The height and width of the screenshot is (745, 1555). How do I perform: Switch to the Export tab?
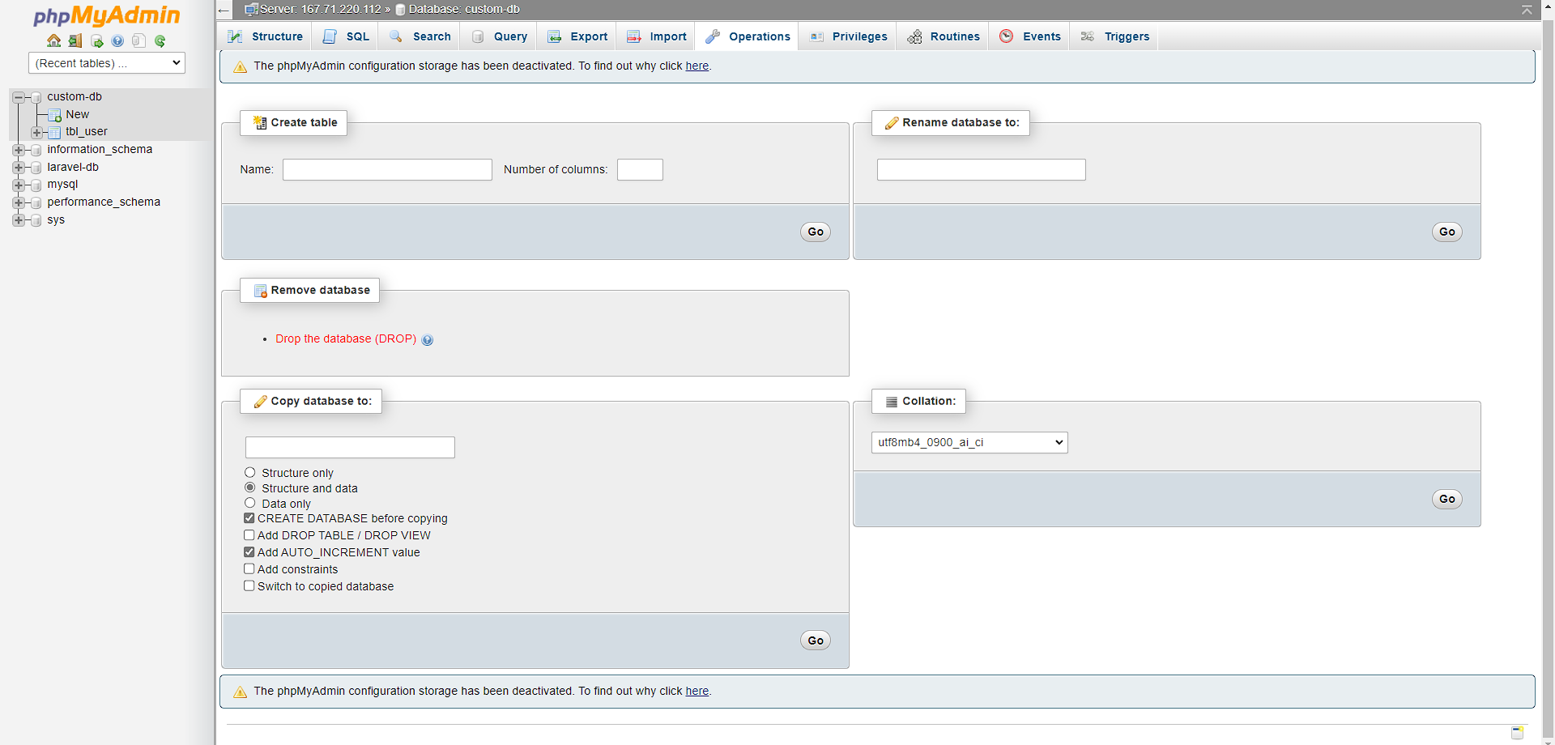click(x=577, y=36)
